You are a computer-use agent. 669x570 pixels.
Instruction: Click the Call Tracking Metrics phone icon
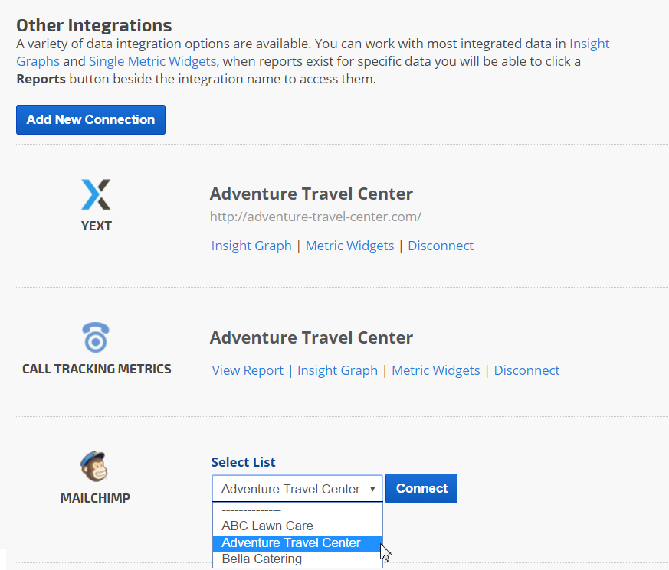coord(97,337)
